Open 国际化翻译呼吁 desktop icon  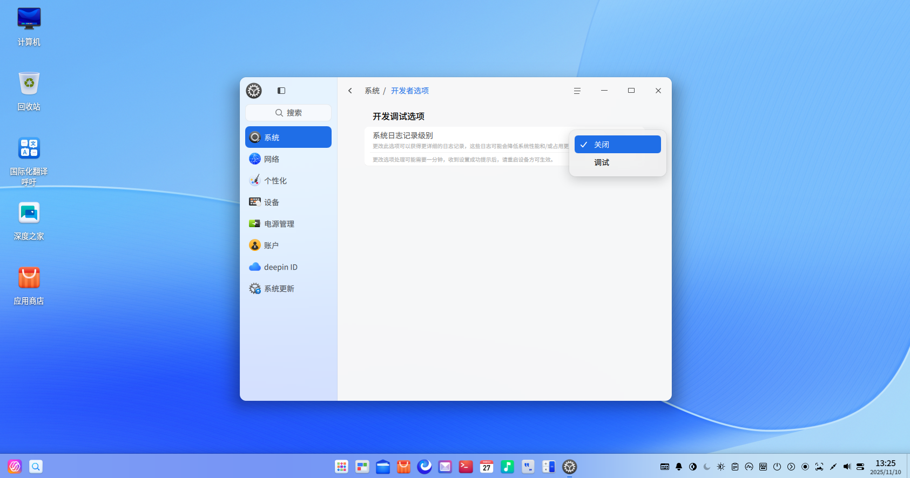[29, 161]
